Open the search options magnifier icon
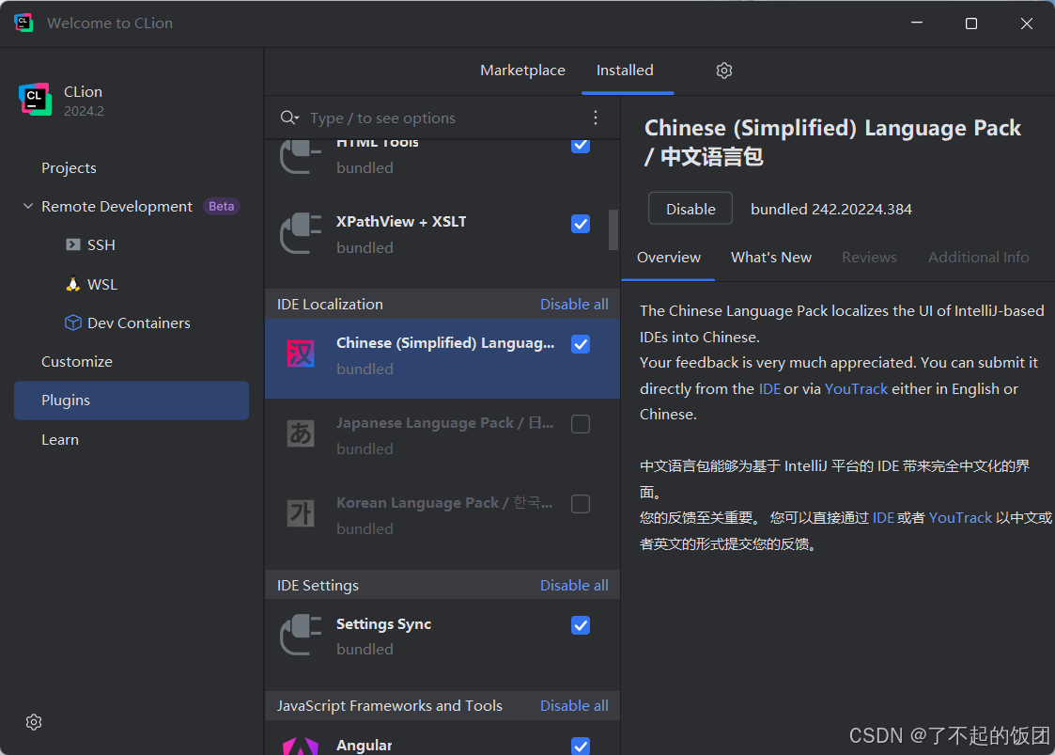Image resolution: width=1055 pixels, height=755 pixels. click(289, 118)
